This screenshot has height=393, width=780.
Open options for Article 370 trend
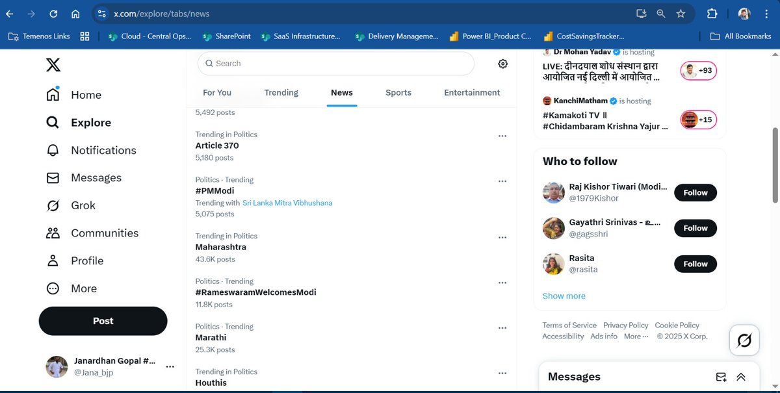[502, 136]
